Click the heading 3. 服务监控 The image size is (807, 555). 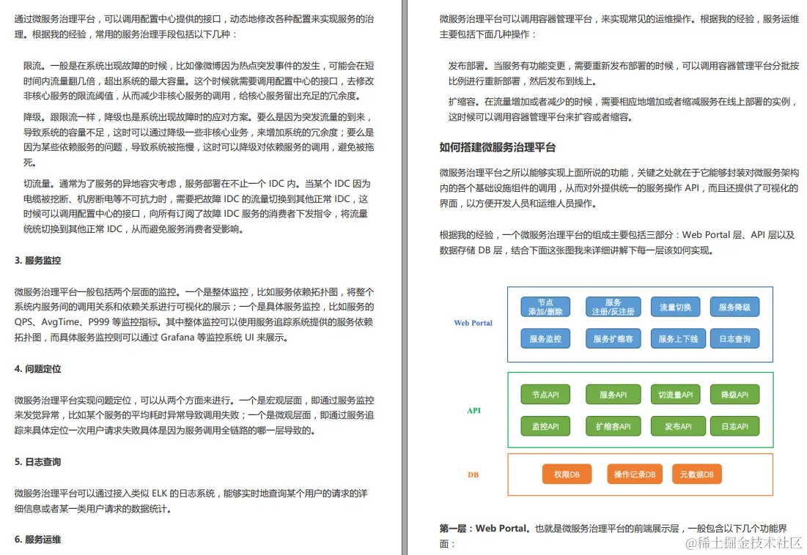(x=37, y=261)
